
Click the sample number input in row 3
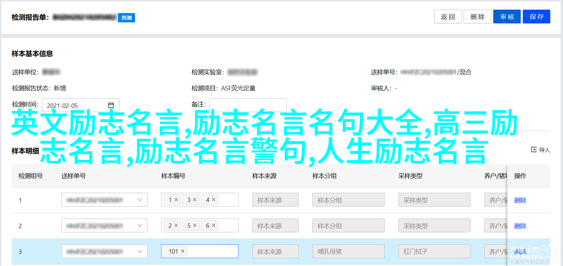[200, 251]
